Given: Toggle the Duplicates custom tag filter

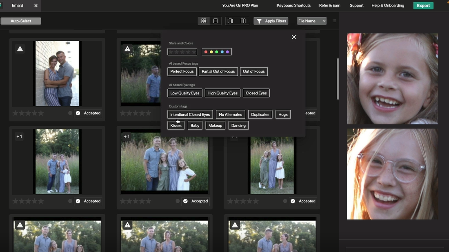Looking at the screenshot, I should (260, 114).
